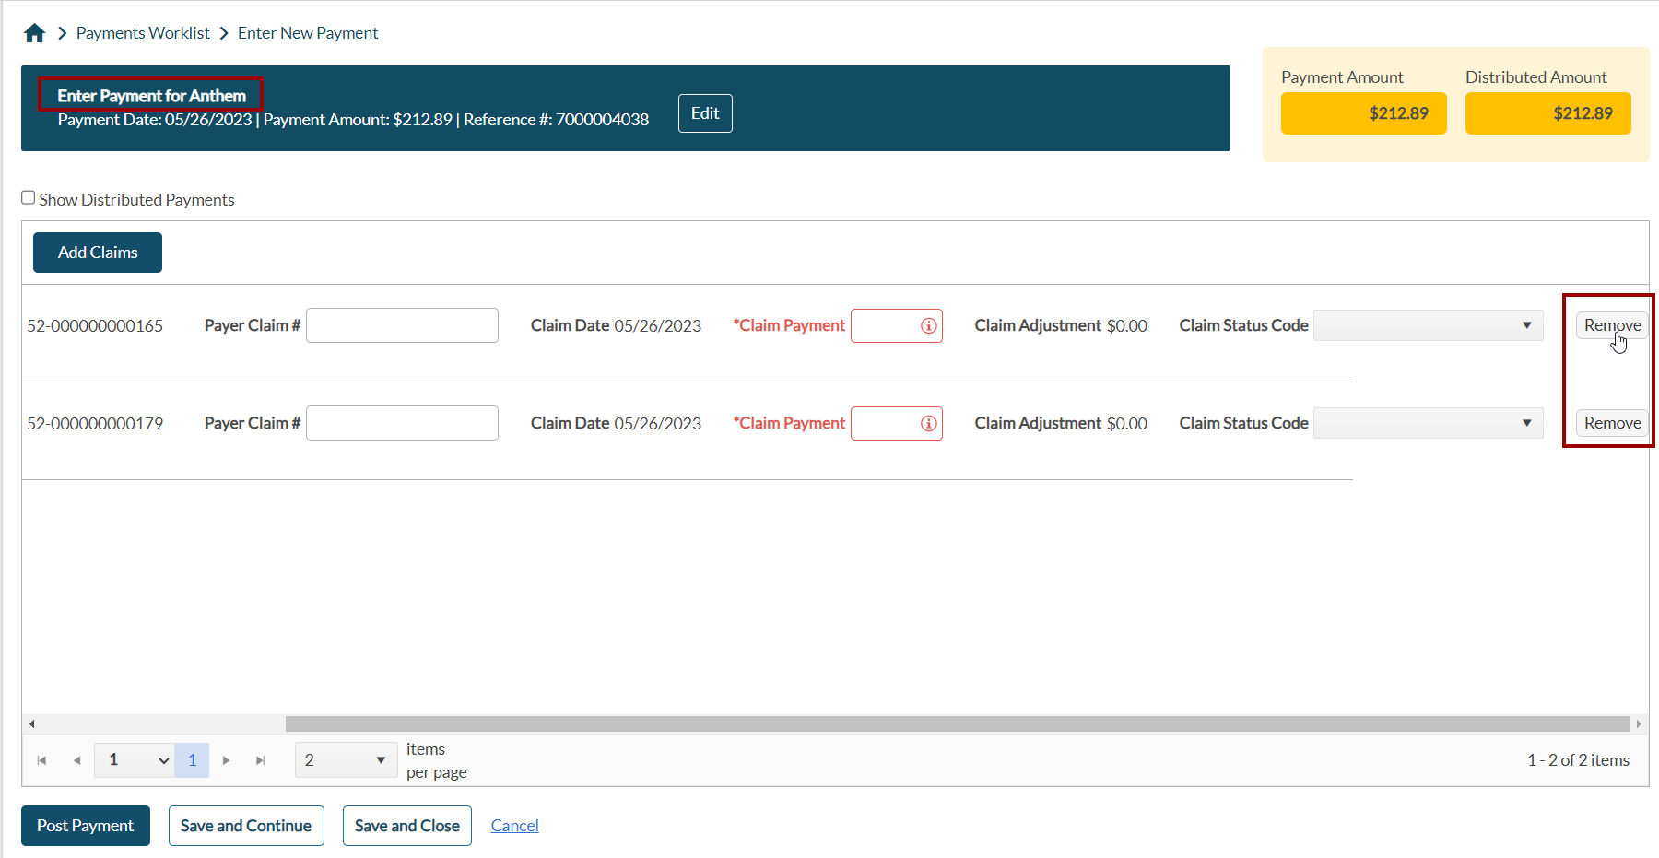1659x858 pixels.
Task: Click the left arrow of horizontal scrollbar
Action: click(32, 724)
